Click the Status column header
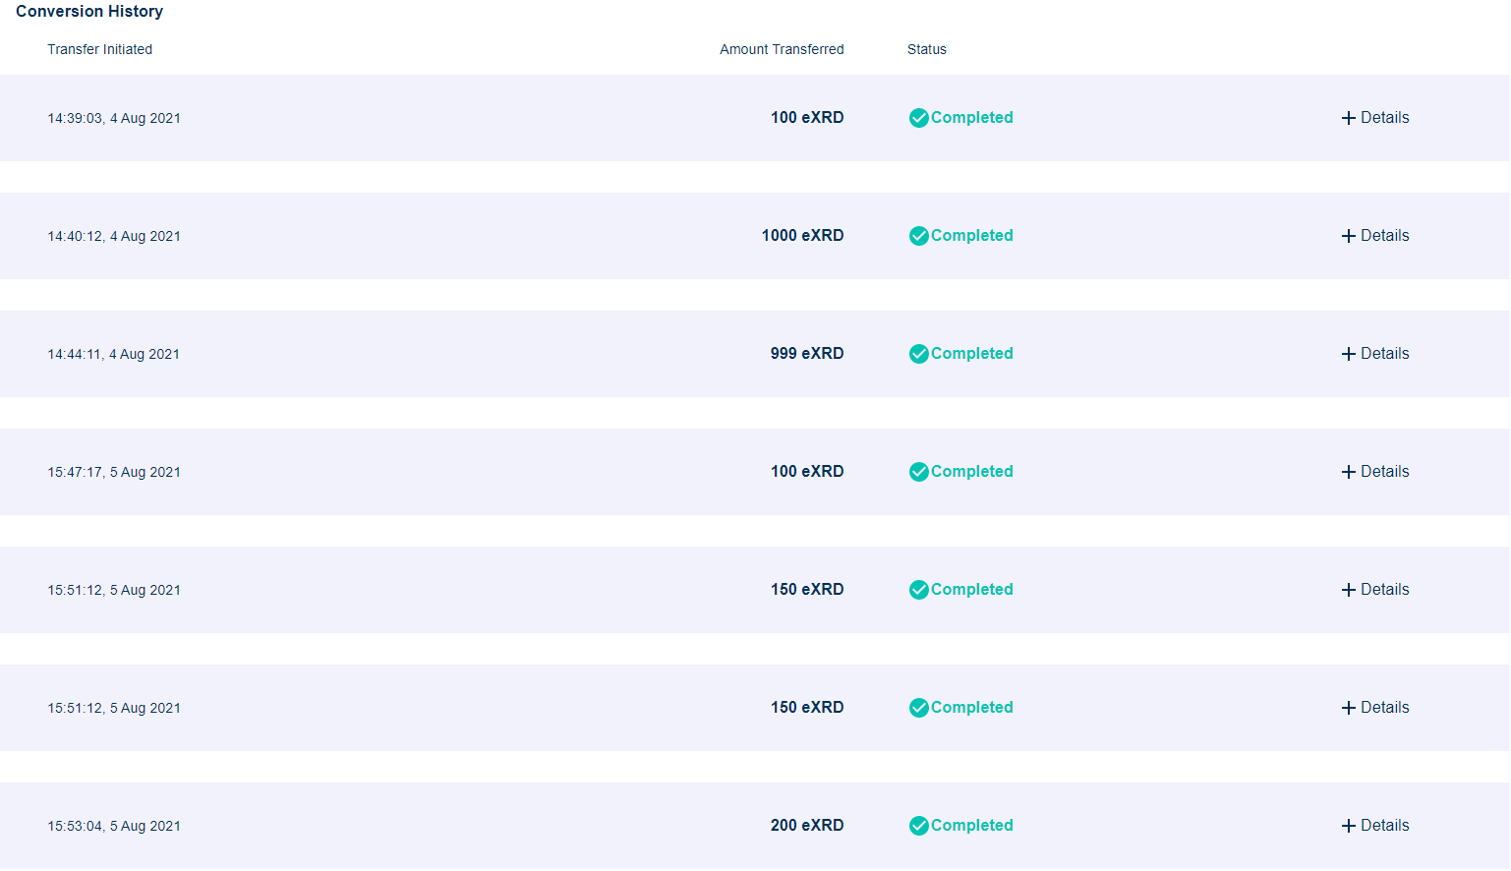Screen dimensions: 1511x871 (927, 49)
